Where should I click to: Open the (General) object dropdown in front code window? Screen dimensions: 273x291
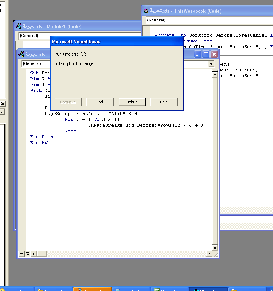click(35, 63)
